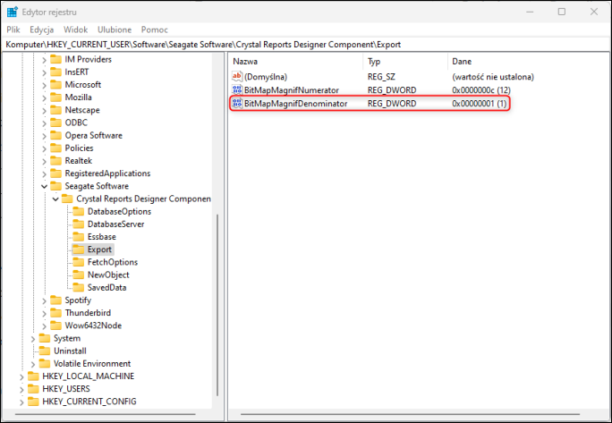The width and height of the screenshot is (612, 423).
Task: Click the HKEY_LOCAL_MACHINE folder icon
Action: (33, 376)
